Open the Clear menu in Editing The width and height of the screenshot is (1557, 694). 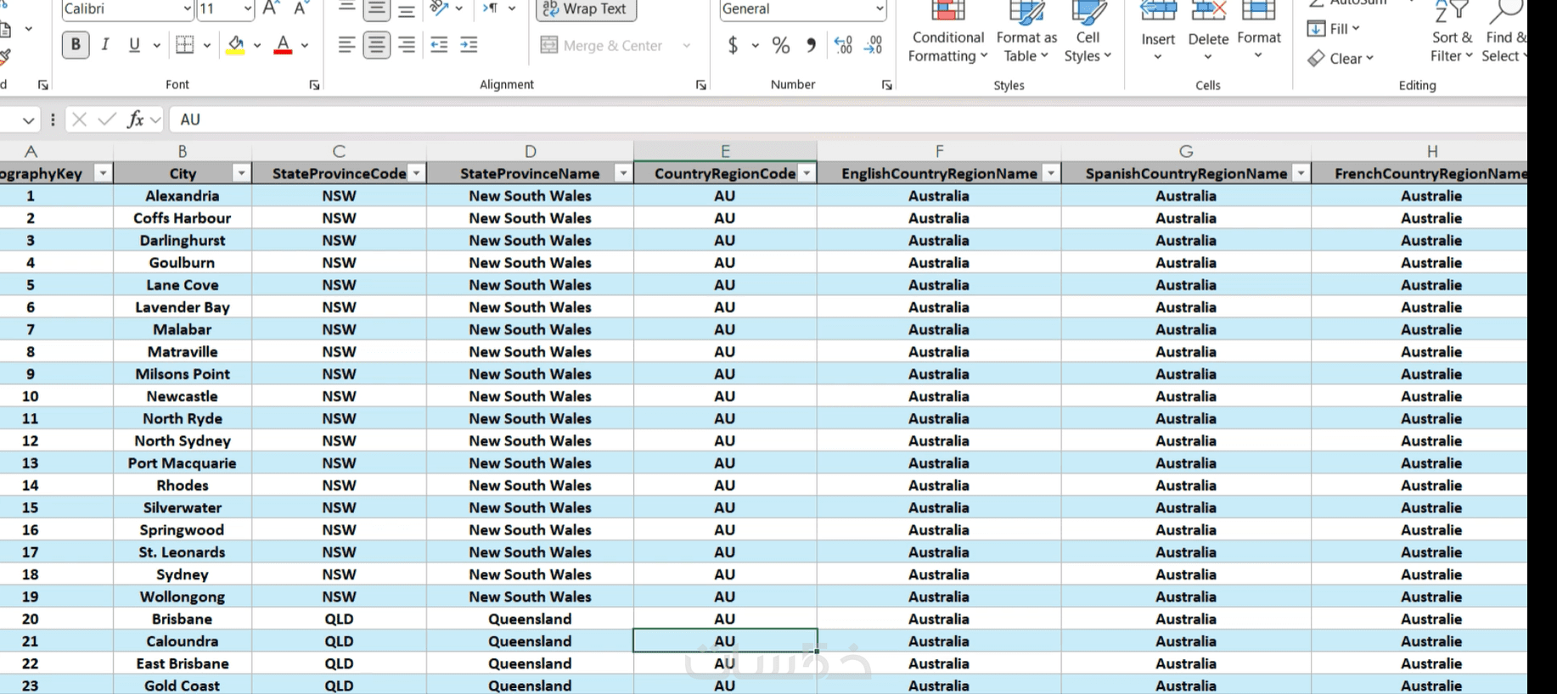(1341, 59)
